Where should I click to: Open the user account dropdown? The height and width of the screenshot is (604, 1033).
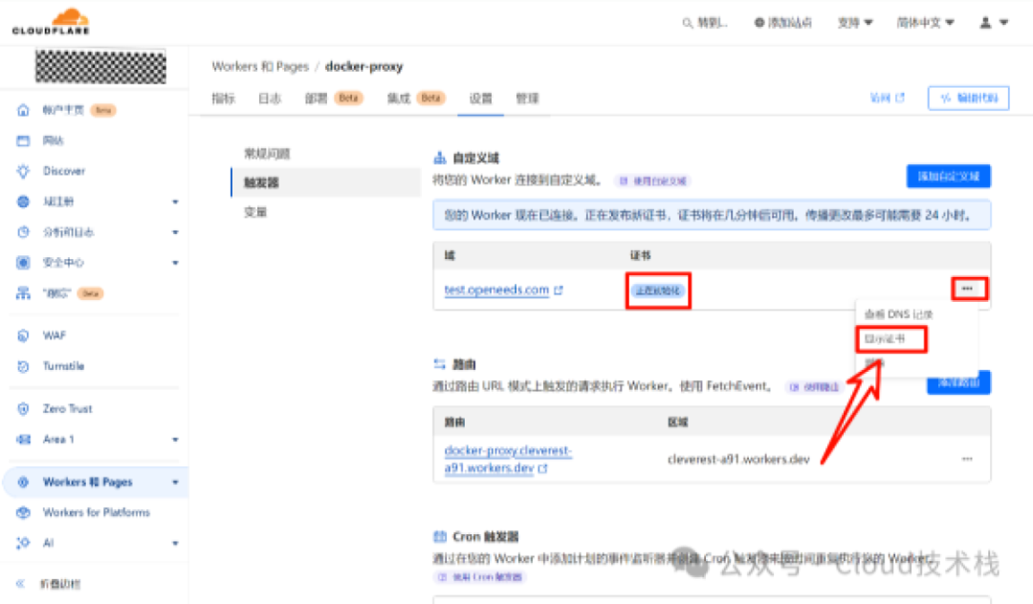coord(994,23)
